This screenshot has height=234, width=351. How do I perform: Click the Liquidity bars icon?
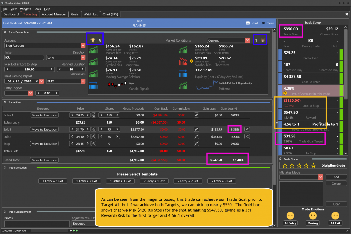(183, 73)
